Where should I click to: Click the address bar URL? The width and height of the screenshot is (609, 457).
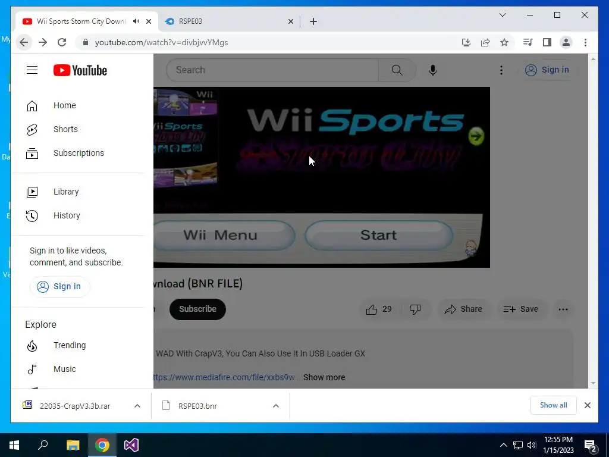161,42
